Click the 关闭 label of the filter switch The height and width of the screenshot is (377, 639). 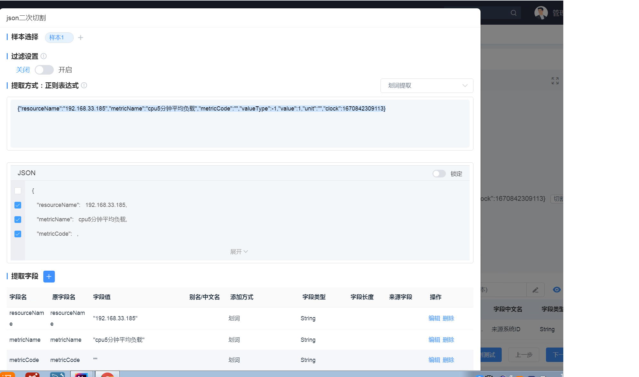tap(23, 70)
